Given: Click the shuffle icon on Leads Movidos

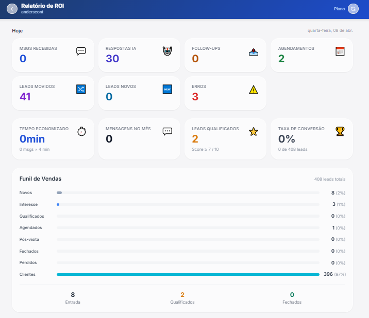Looking at the screenshot, I should tap(81, 89).
